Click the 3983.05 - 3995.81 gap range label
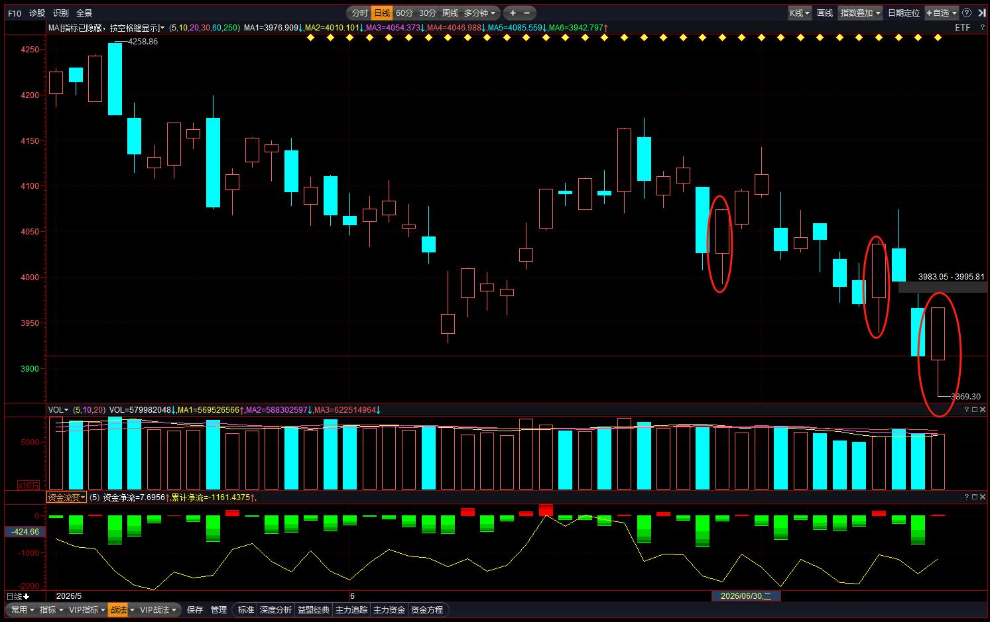 [952, 276]
